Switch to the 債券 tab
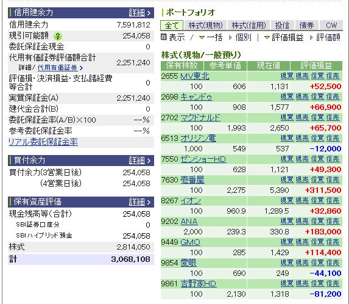 click(306, 25)
